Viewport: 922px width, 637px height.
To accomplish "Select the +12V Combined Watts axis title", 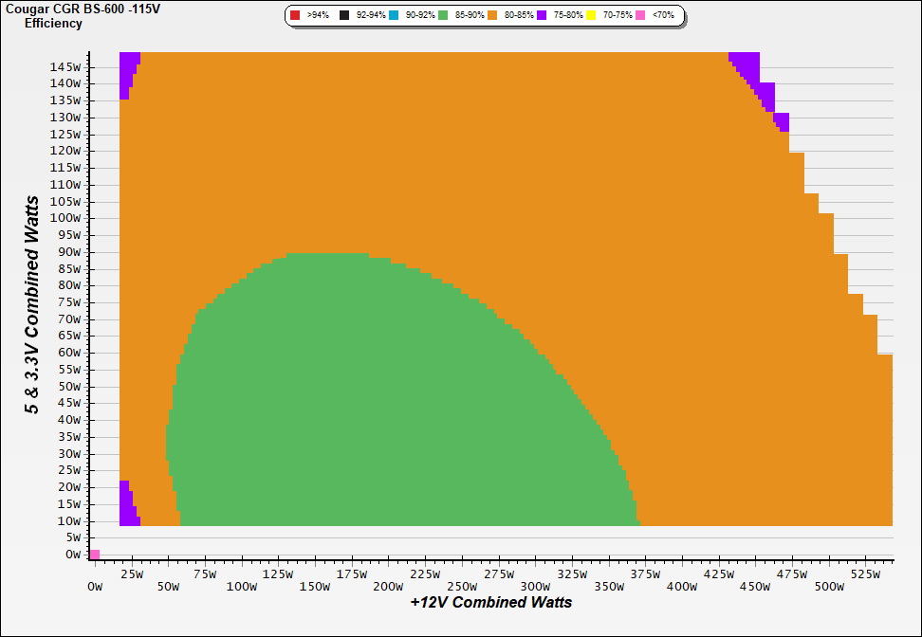I will (491, 602).
